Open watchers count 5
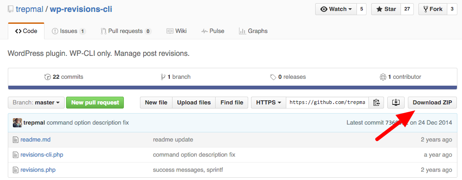The width and height of the screenshot is (462, 180). [362, 9]
